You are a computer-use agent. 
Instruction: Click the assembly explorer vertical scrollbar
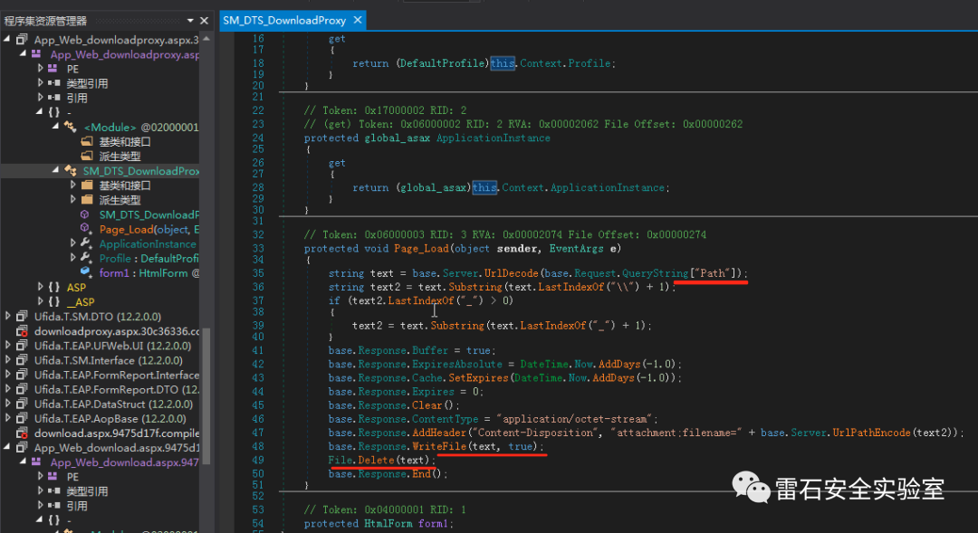tap(206, 395)
